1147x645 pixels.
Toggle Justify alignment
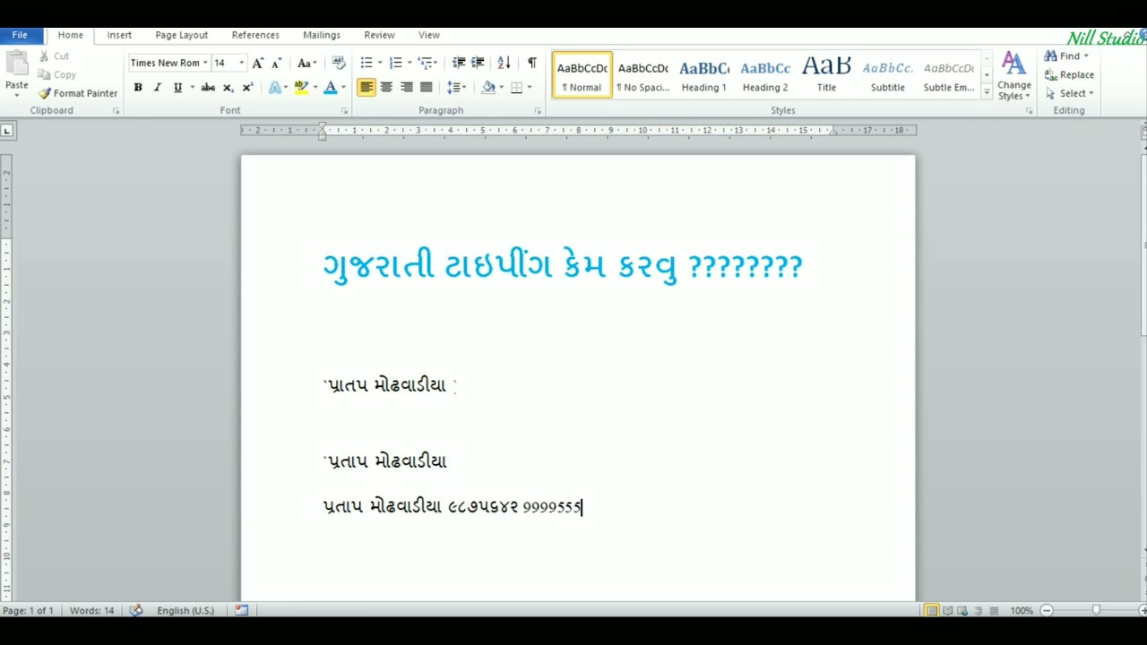coord(426,87)
